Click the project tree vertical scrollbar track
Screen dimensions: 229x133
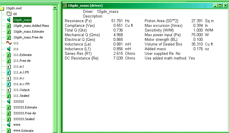click(55, 71)
